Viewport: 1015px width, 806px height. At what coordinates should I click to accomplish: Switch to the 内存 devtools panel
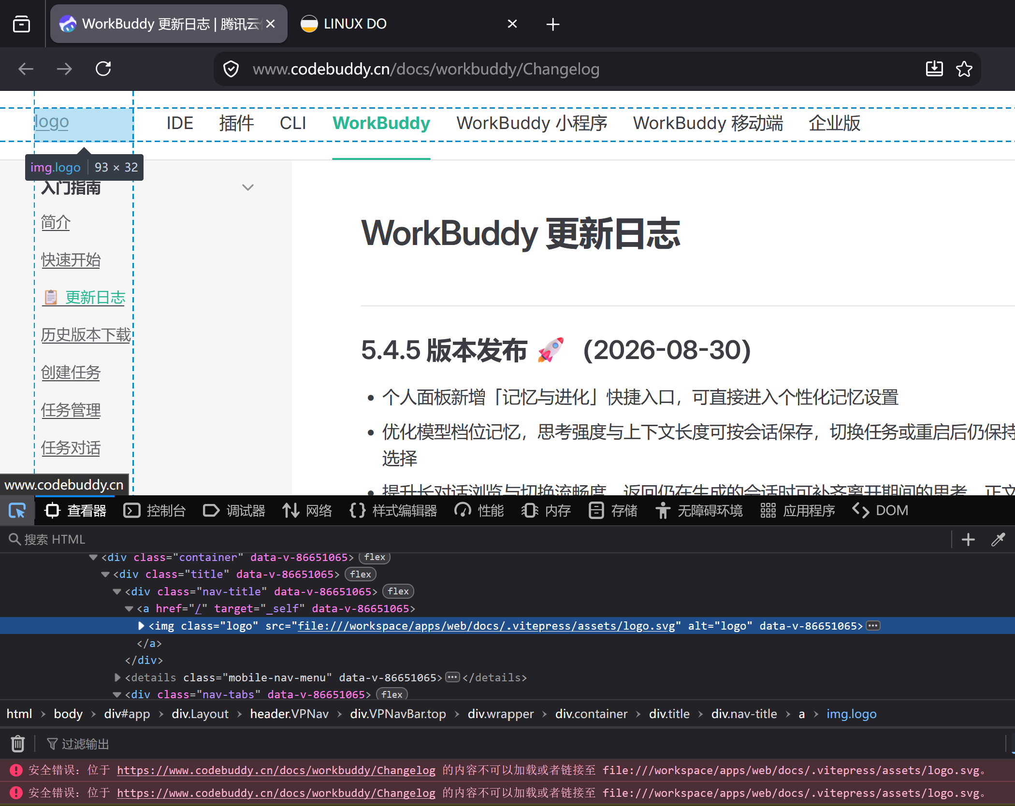click(x=546, y=511)
